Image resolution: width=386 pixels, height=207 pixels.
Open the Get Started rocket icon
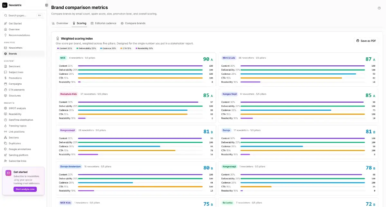pos(5,24)
